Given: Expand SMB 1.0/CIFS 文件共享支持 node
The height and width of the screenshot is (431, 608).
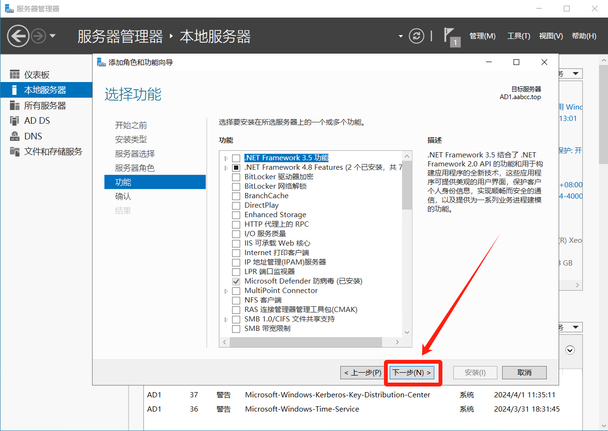Looking at the screenshot, I should [226, 319].
